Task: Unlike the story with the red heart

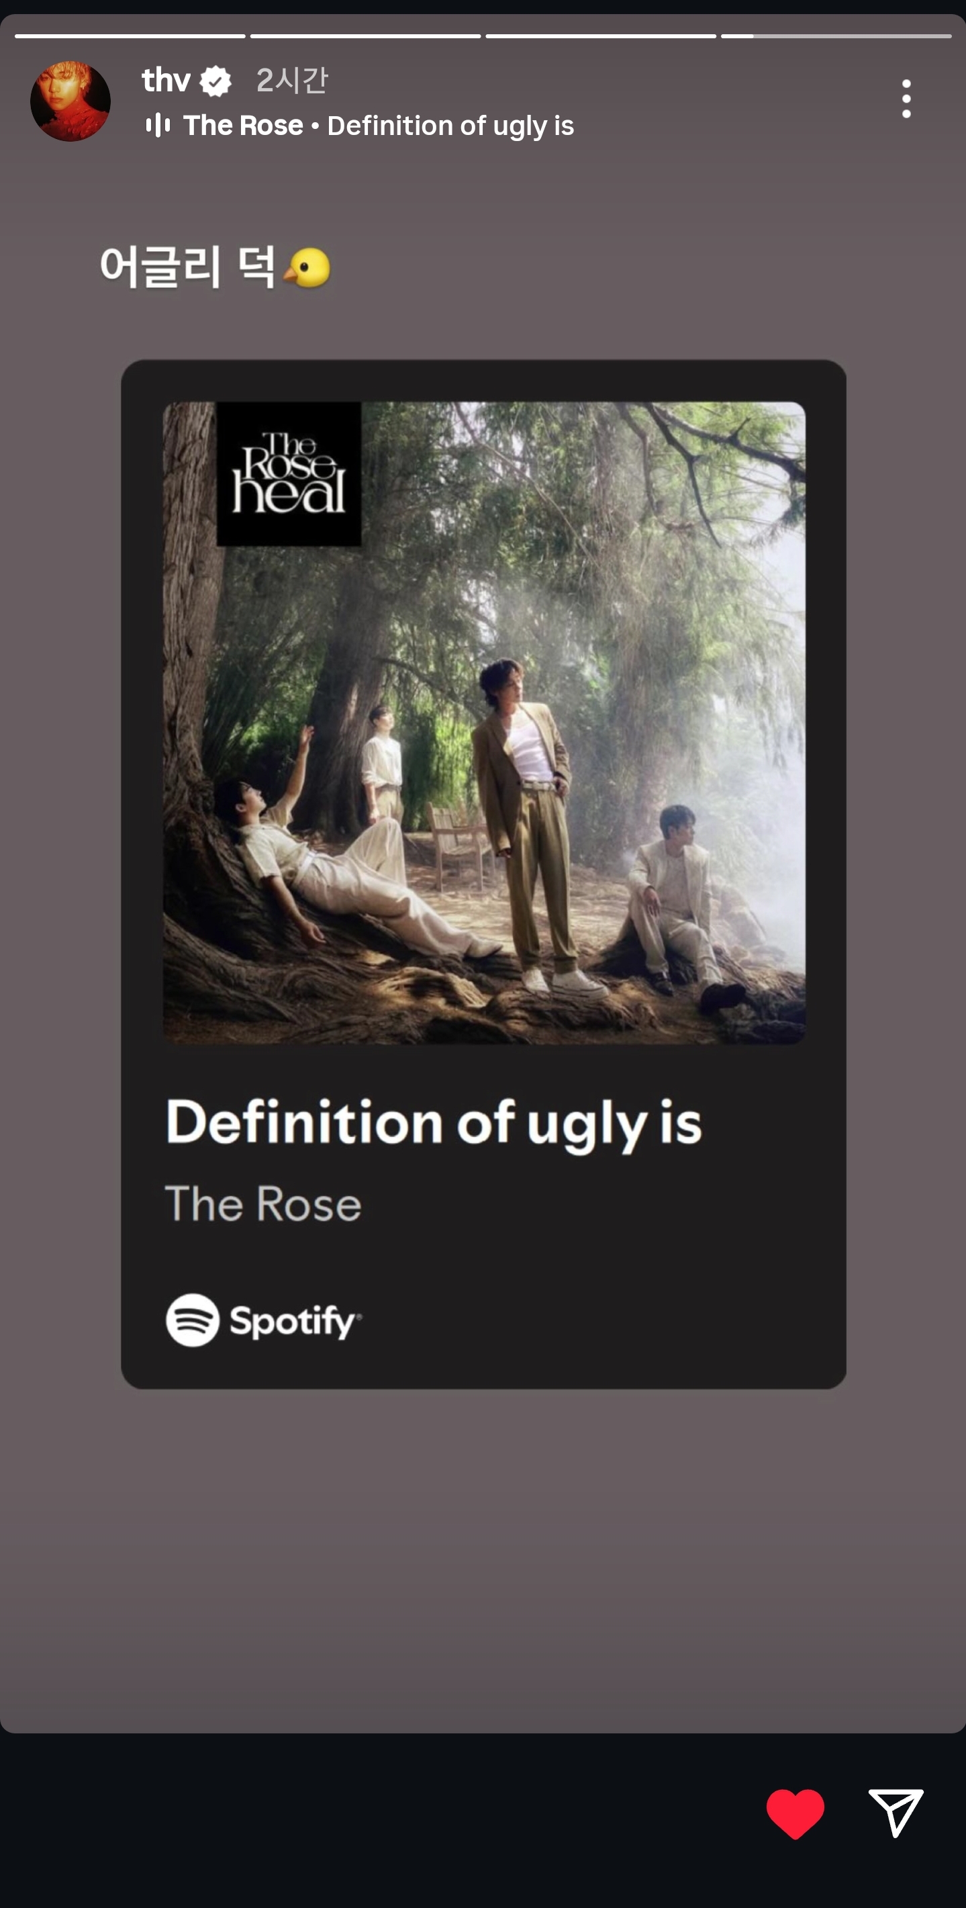Action: [x=795, y=1813]
